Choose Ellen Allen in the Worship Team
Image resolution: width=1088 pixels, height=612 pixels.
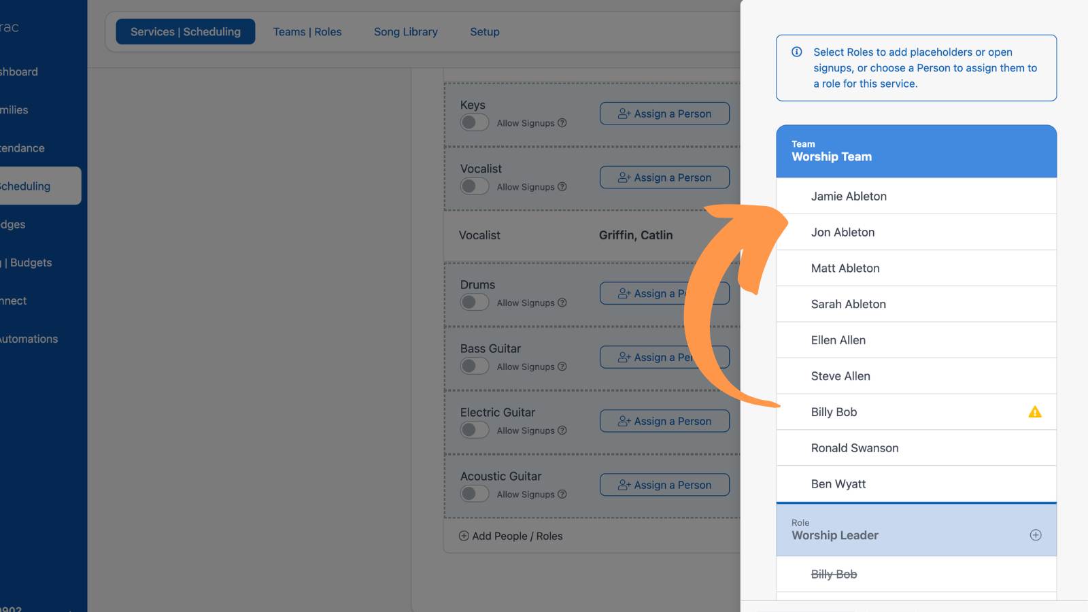pyautogui.click(x=916, y=340)
